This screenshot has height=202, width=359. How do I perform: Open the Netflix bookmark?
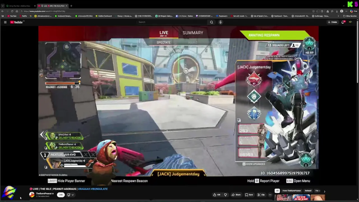click(23, 16)
